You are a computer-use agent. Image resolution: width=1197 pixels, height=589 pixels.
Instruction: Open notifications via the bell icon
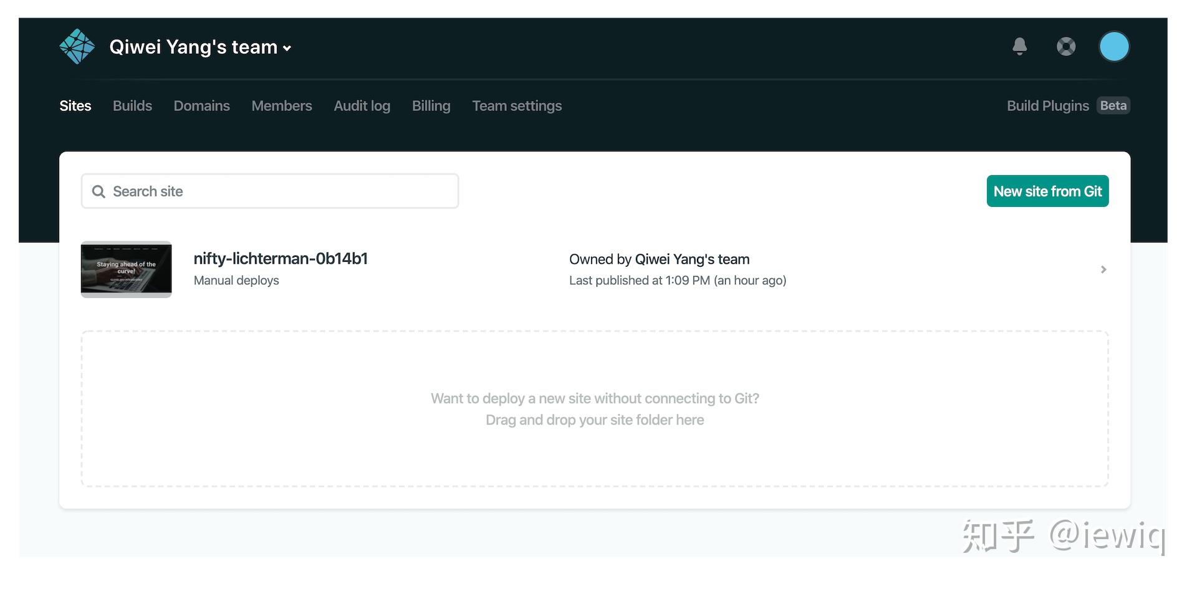[1020, 46]
